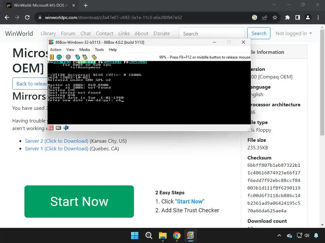This screenshot has height=243, width=325.
Task: Open Library nav link
Action: 48,34
